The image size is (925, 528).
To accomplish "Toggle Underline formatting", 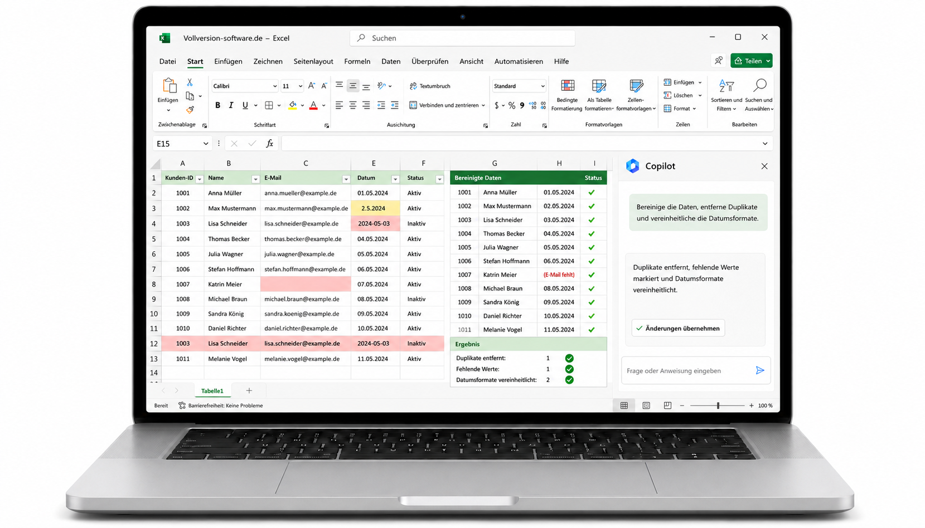I will coord(245,105).
